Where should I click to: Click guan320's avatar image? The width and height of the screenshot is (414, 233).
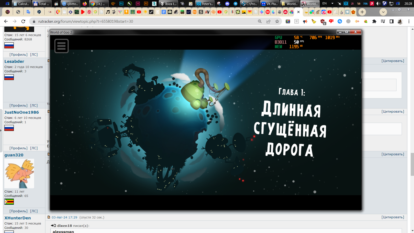click(19, 174)
